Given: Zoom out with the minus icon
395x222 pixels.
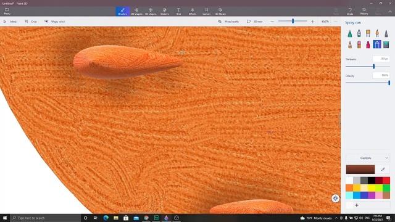Looking at the screenshot, I should (x=272, y=22).
